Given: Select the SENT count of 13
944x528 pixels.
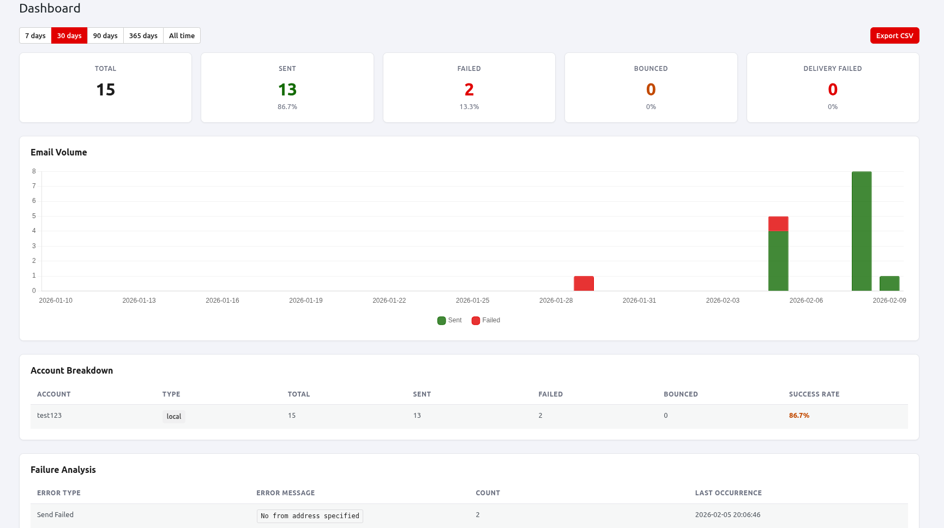Looking at the screenshot, I should 287,89.
